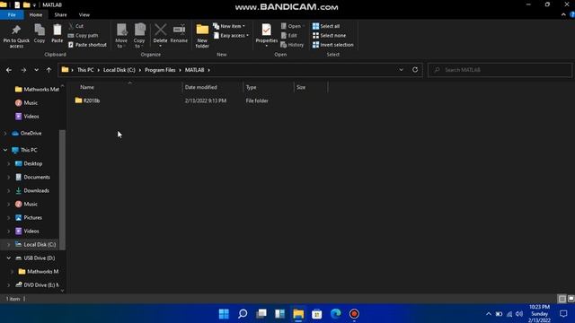Open the Move to menu
Screen dimensions: 575x323
tap(121, 36)
